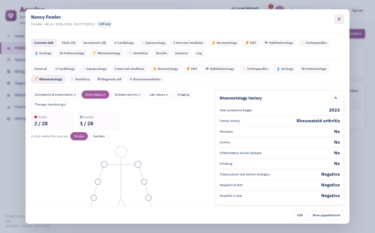
Task: Edit Rheumatology history with the pencil icon
Action: [335, 98]
